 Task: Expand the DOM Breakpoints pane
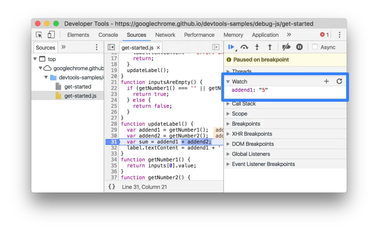(228, 144)
